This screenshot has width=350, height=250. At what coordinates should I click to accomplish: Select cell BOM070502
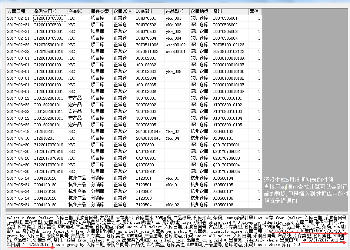click(x=150, y=25)
